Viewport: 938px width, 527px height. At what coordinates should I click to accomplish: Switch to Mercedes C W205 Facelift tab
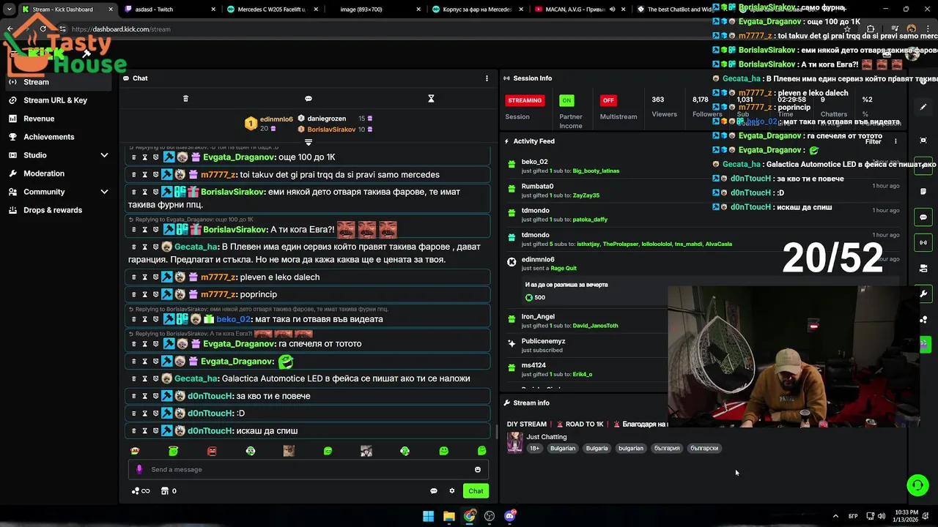tap(271, 10)
